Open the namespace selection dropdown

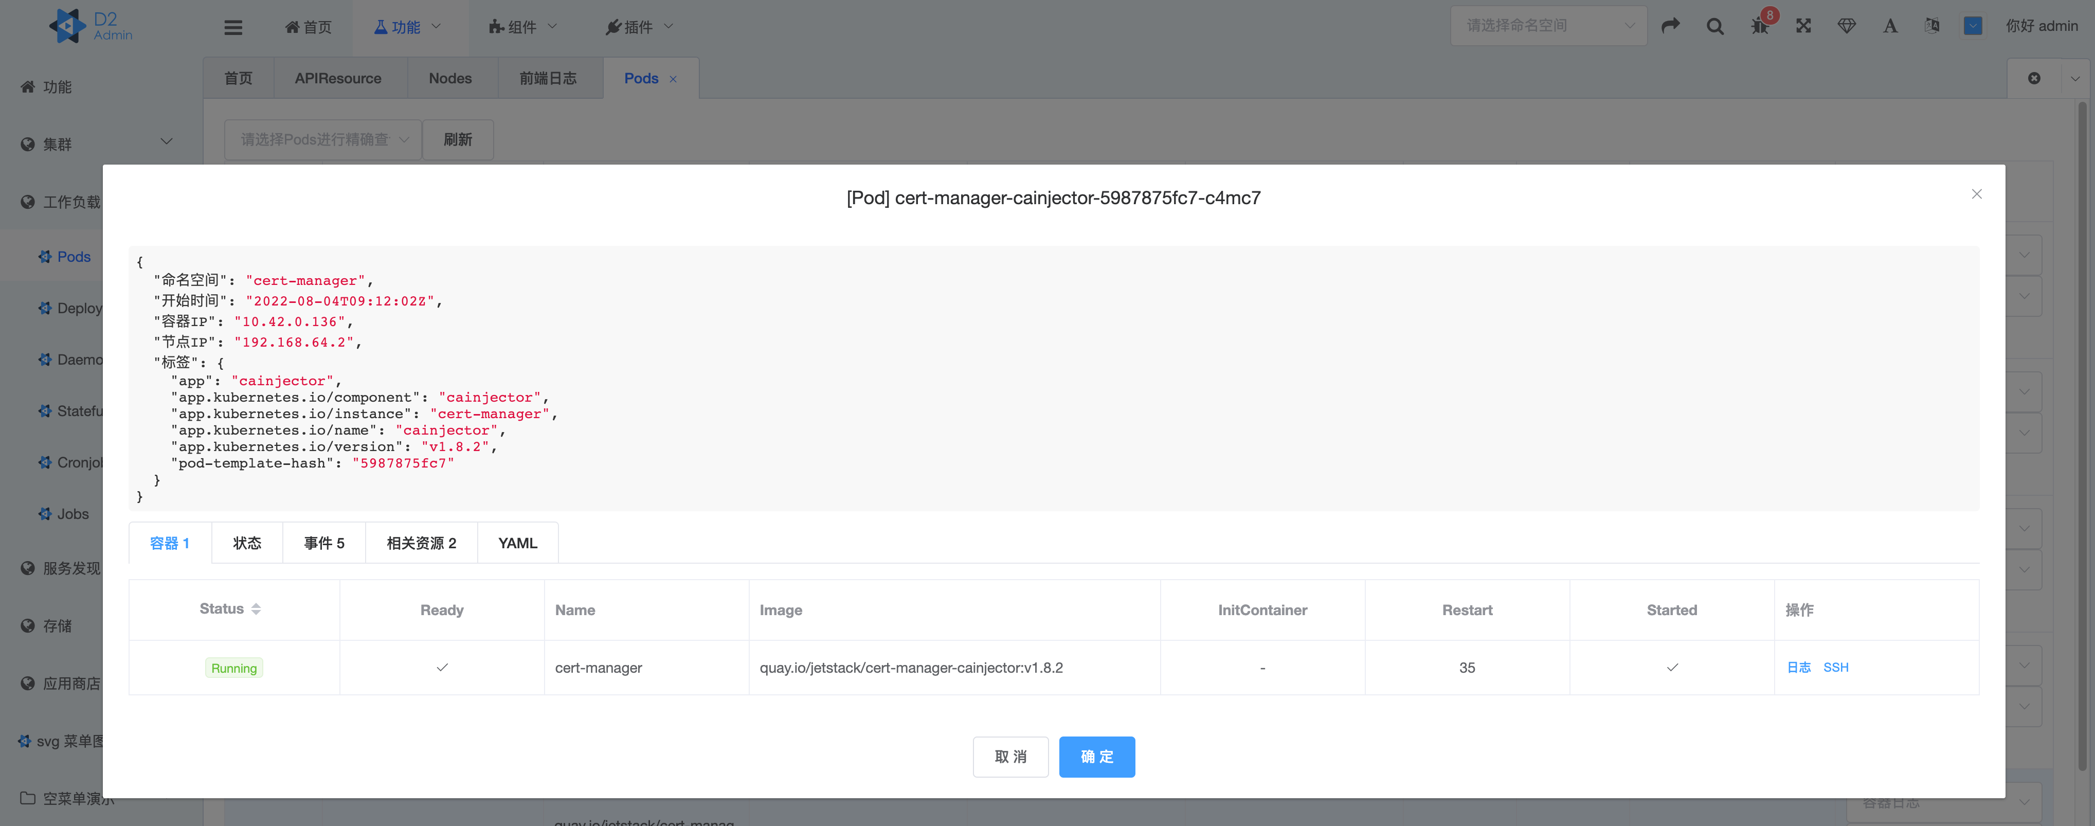click(x=1548, y=26)
